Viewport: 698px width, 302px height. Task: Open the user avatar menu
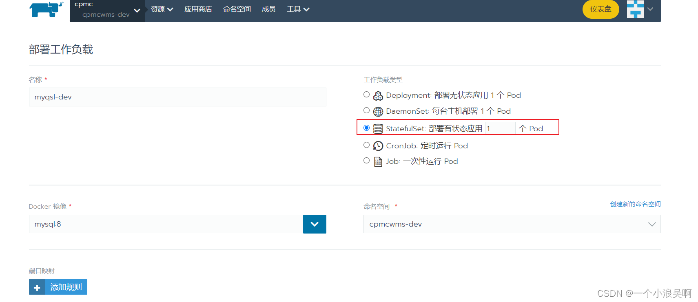pos(635,9)
